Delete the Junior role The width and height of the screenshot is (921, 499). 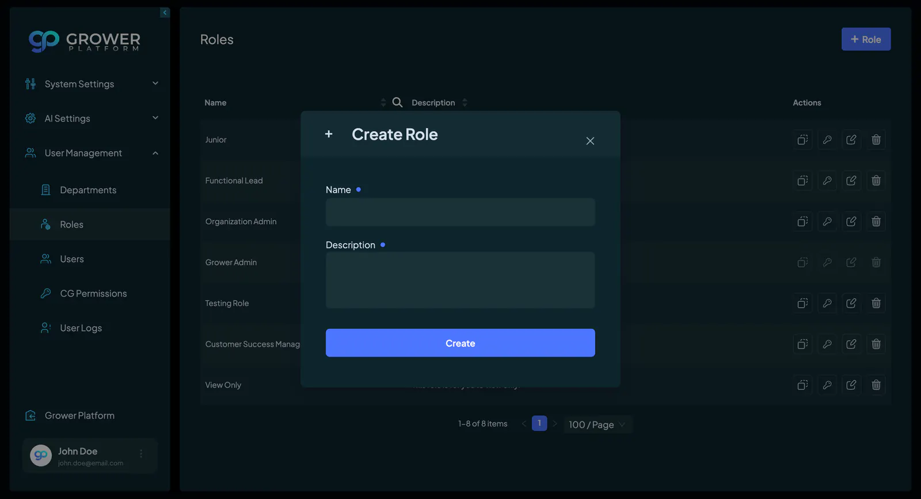point(876,140)
